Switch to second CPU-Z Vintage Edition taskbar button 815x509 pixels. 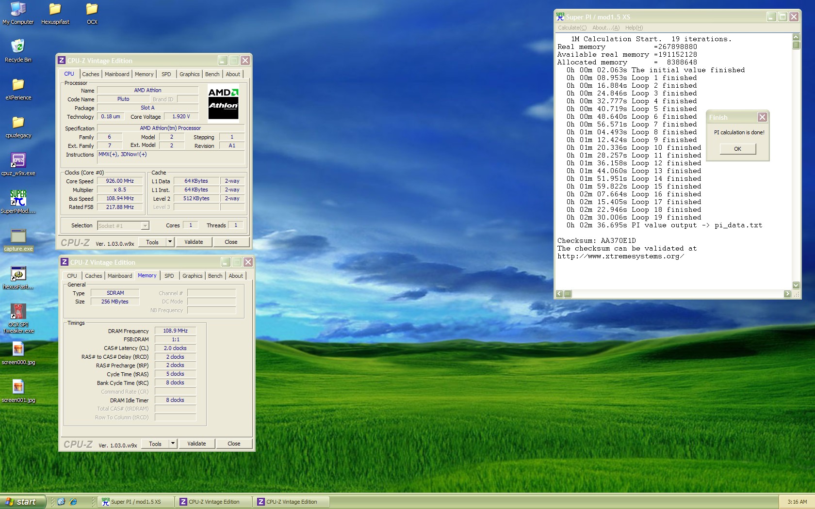291,502
